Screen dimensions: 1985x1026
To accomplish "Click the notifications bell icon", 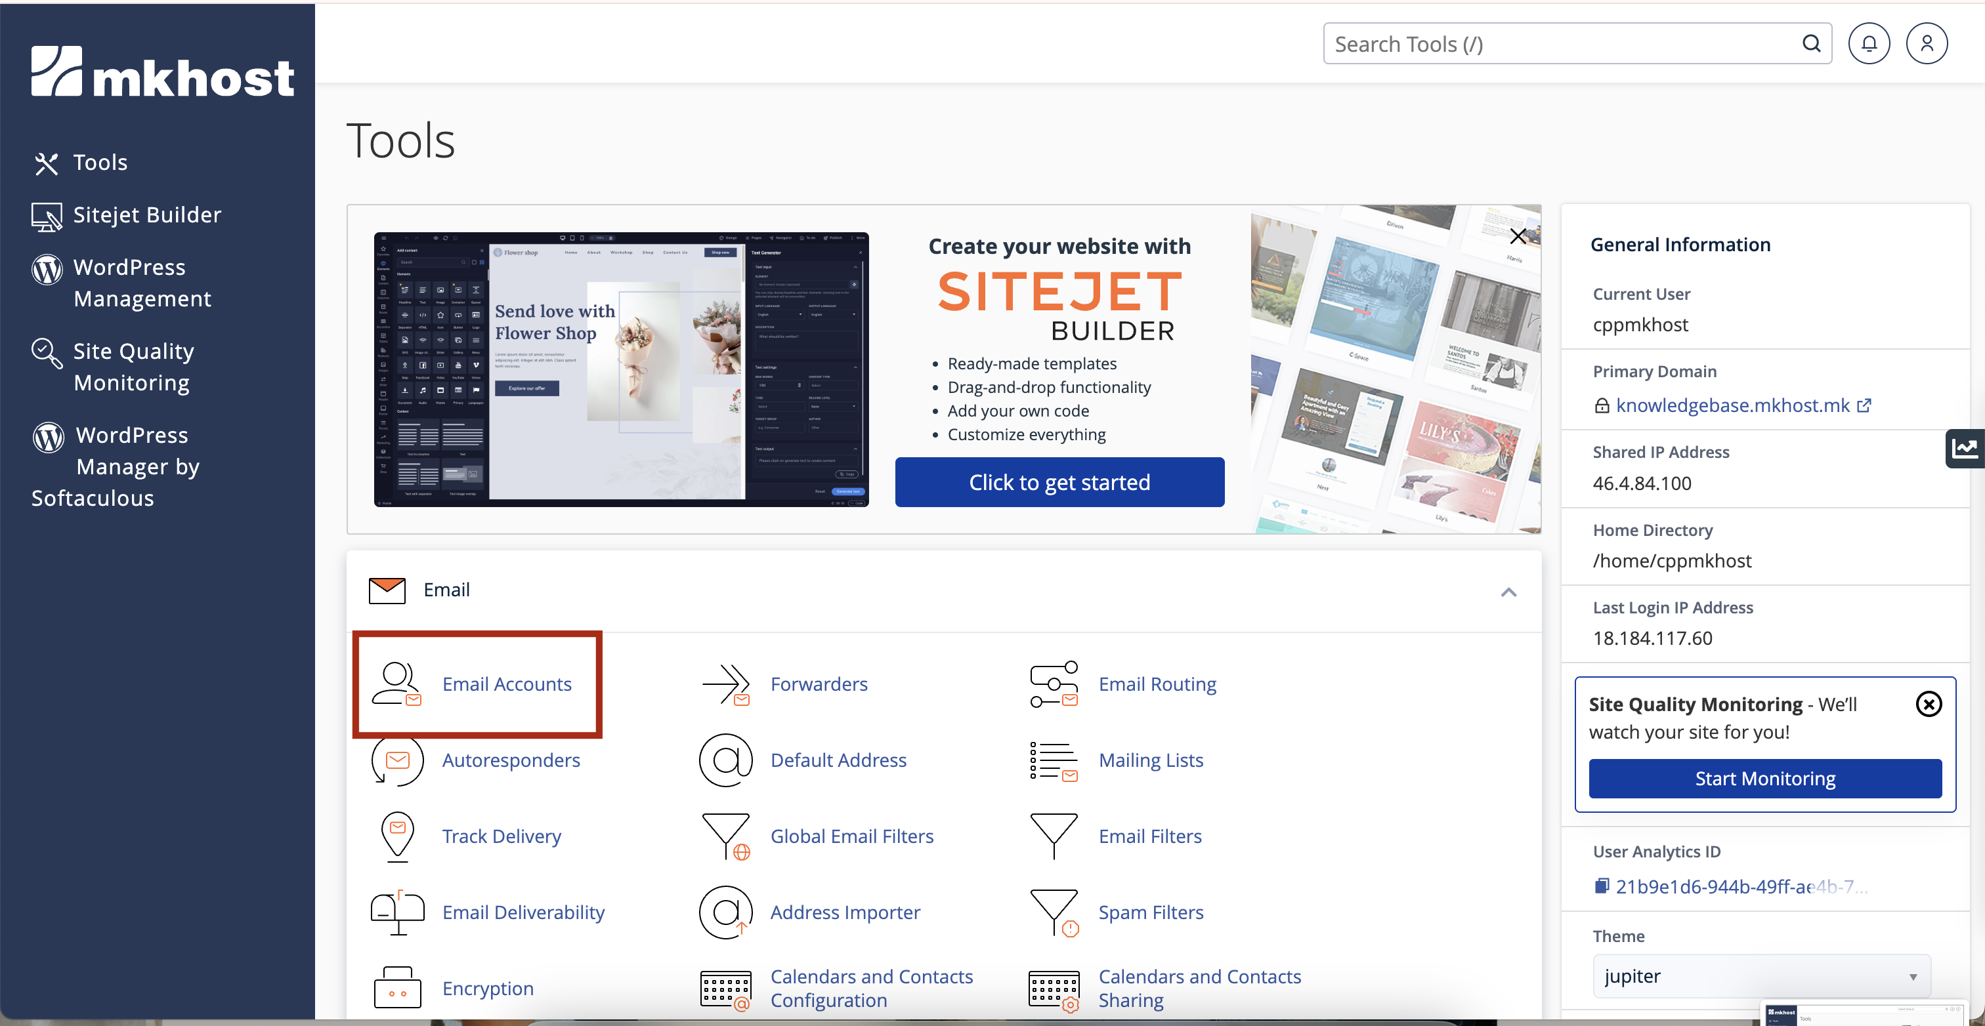I will point(1868,44).
